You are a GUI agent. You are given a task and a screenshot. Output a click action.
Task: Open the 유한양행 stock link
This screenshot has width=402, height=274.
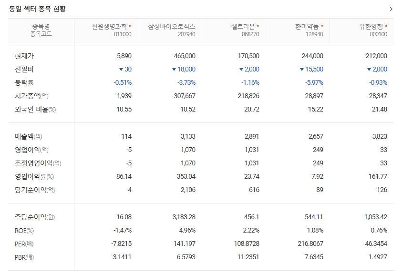[371, 26]
